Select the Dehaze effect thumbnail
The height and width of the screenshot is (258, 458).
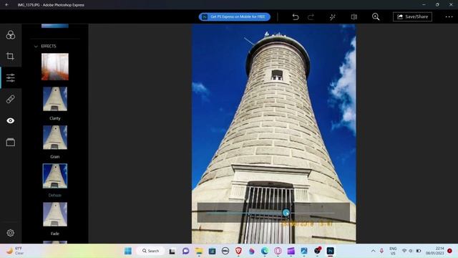click(55, 176)
